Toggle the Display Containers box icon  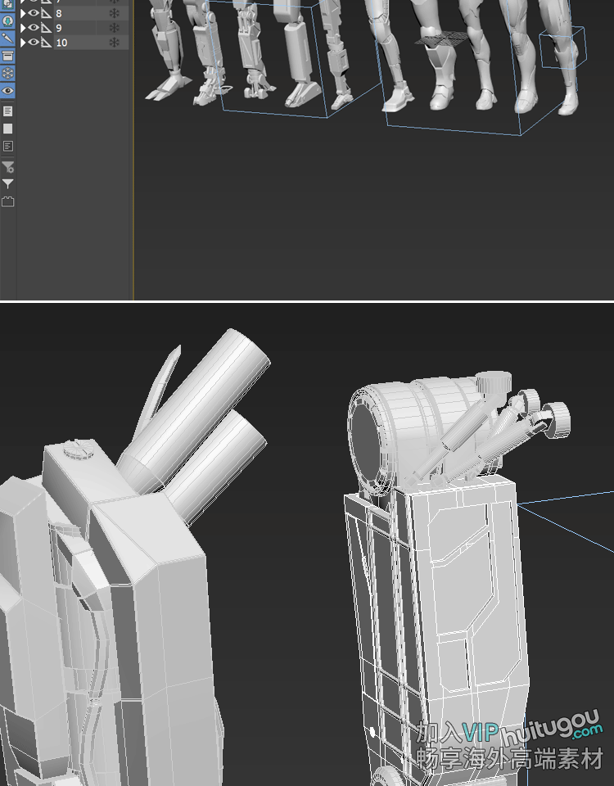tap(7, 56)
